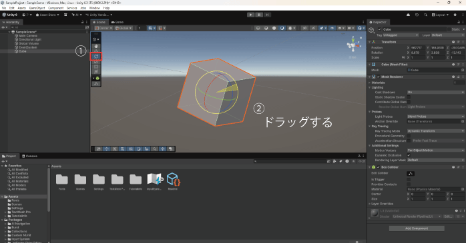The image size is (466, 243).
Task: Click the favorite star filter in Project
Action: tap(353, 161)
